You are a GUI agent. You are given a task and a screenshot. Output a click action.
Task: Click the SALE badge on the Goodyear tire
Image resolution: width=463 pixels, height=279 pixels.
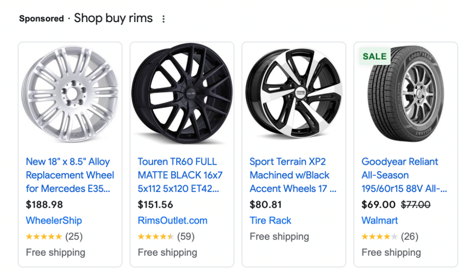click(x=374, y=56)
